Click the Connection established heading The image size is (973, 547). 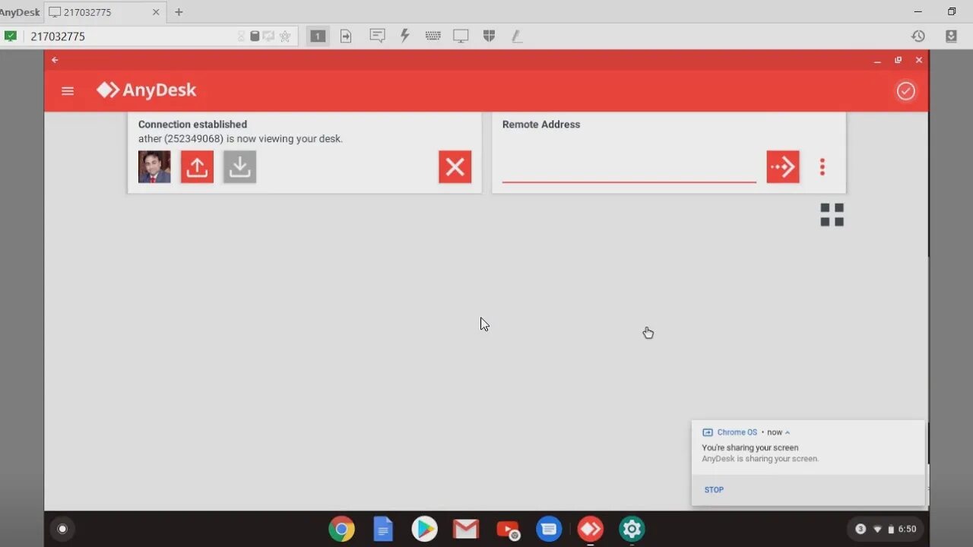click(x=192, y=125)
